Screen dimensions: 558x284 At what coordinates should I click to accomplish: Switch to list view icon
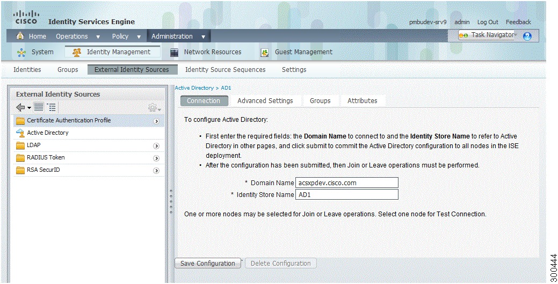(39, 107)
